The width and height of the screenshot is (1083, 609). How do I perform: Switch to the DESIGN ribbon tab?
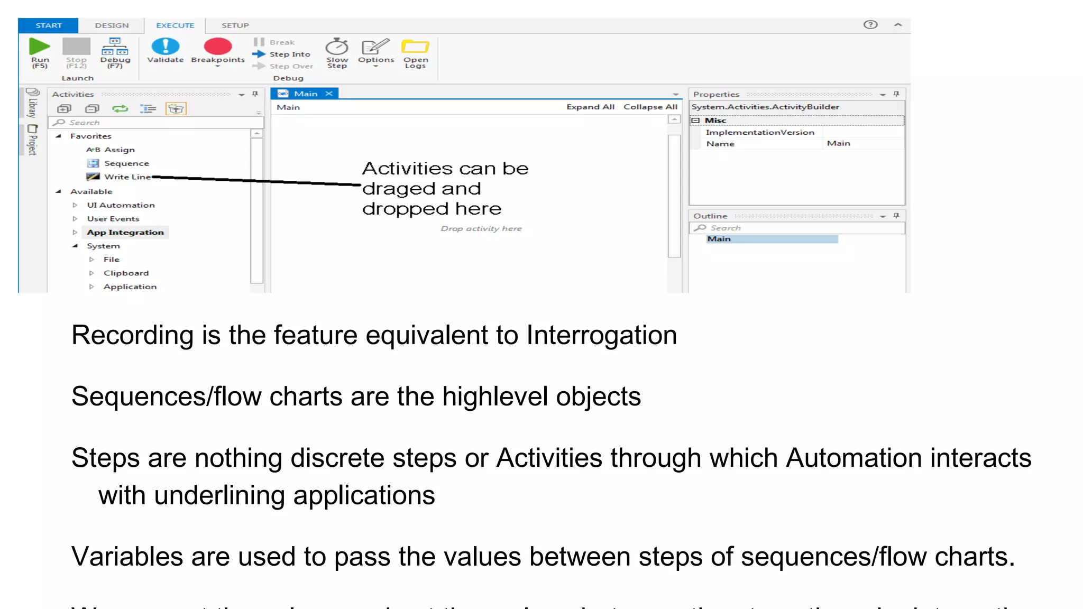(112, 25)
